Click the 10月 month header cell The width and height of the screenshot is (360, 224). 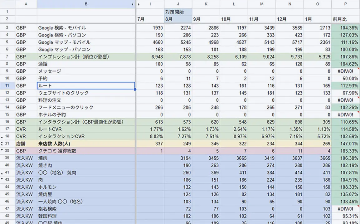pyautogui.click(x=234, y=19)
